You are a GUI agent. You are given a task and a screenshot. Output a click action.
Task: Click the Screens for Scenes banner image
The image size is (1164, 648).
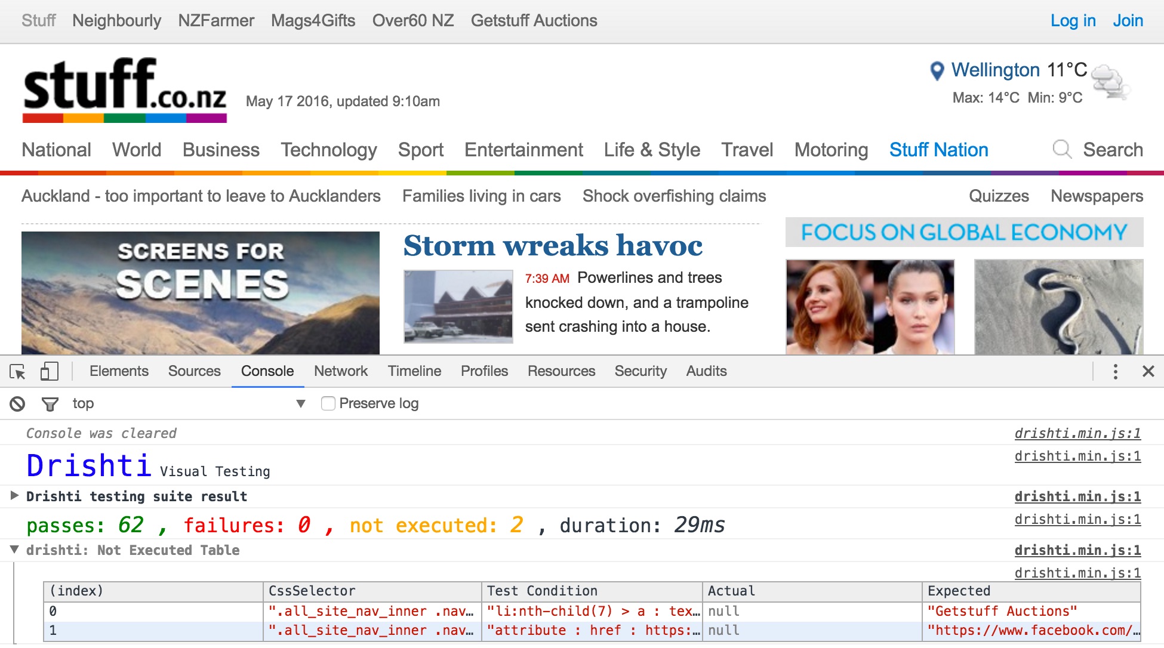200,293
